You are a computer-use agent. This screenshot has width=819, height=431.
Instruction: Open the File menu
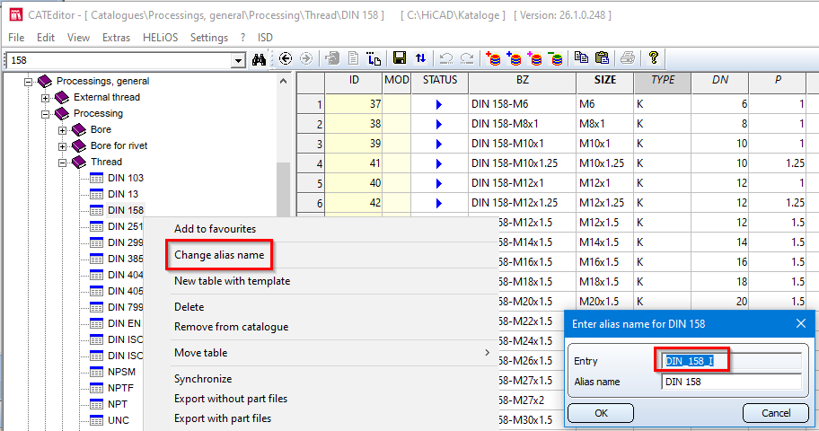(16, 38)
